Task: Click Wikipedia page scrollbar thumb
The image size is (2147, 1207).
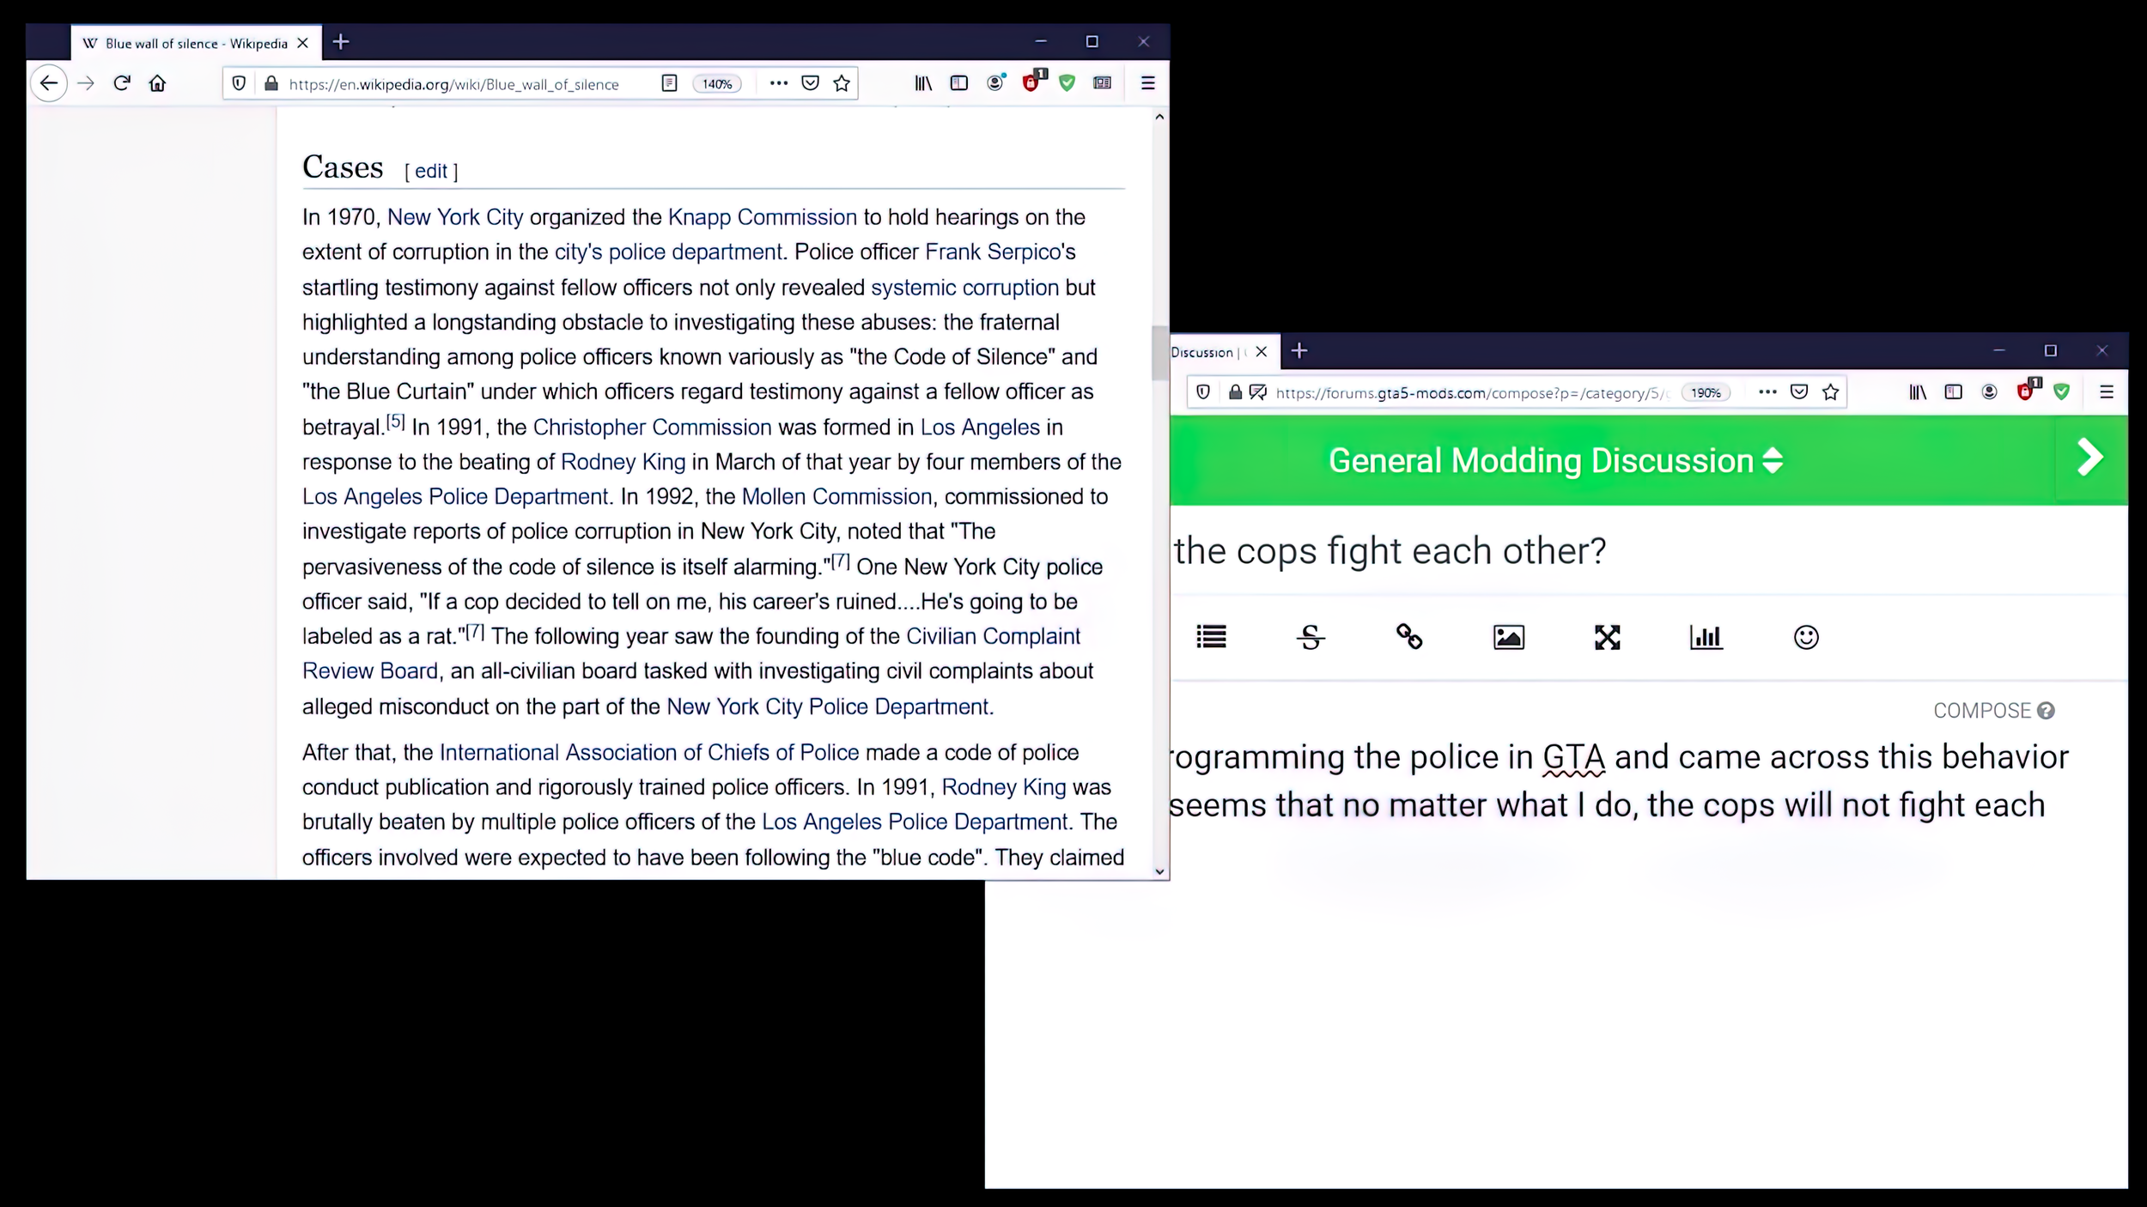Action: (1159, 352)
